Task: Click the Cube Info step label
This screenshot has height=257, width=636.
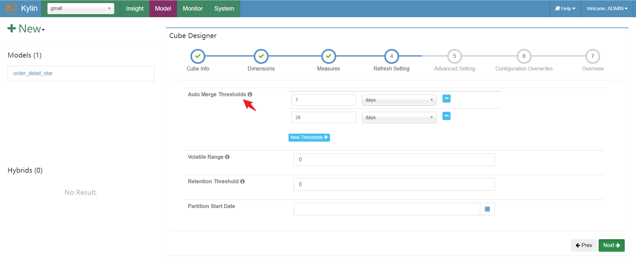Action: click(x=198, y=68)
